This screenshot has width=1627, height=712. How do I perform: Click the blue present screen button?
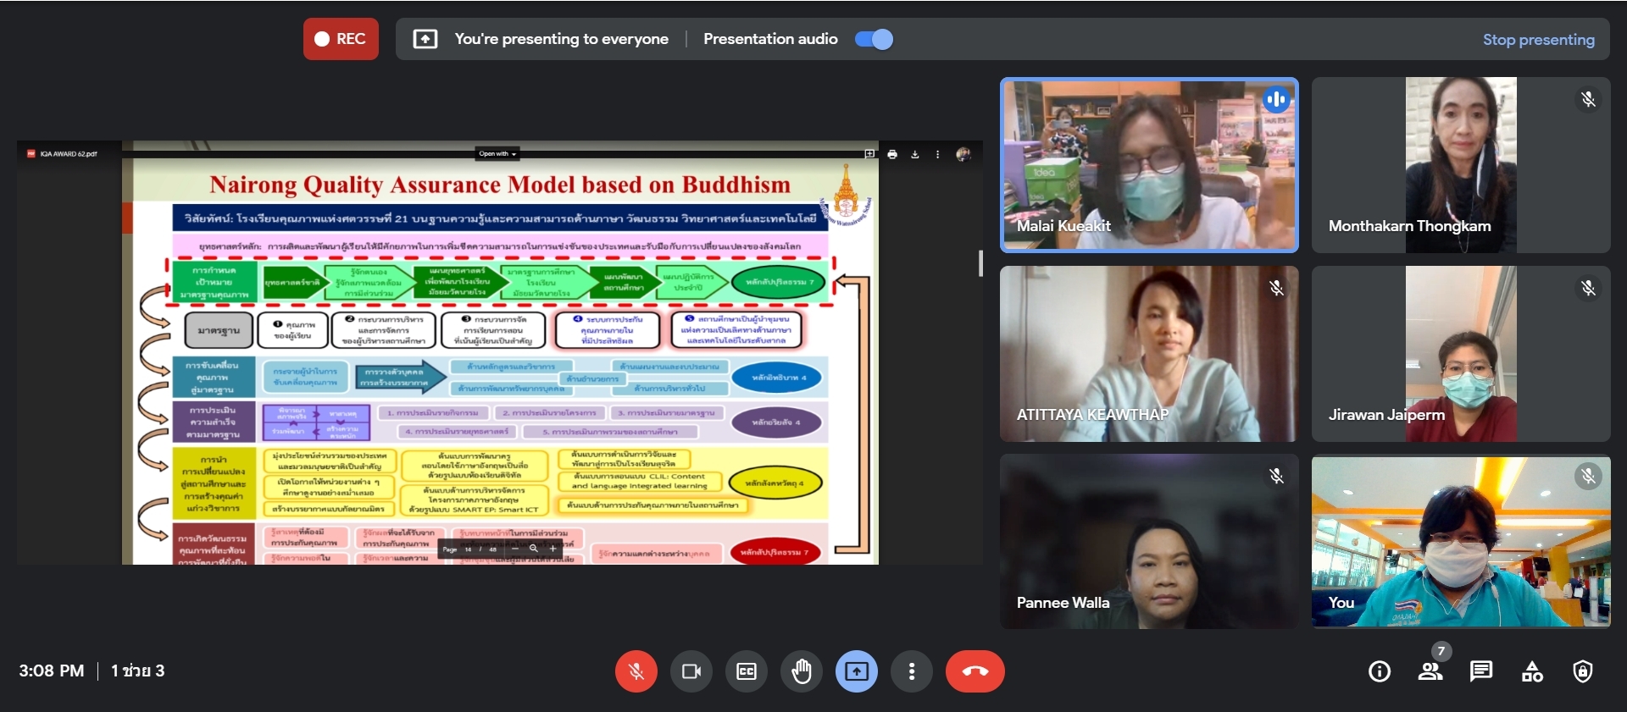857,671
